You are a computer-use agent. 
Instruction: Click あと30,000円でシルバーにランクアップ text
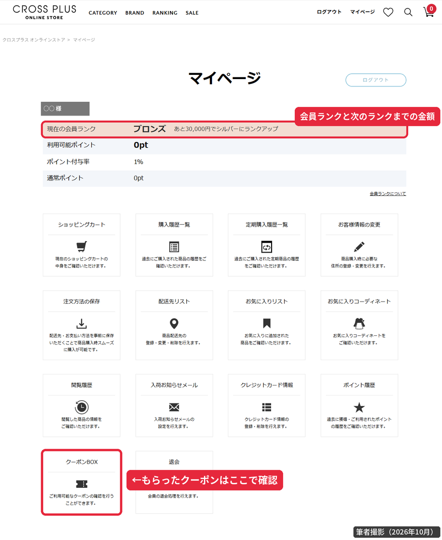226,129
